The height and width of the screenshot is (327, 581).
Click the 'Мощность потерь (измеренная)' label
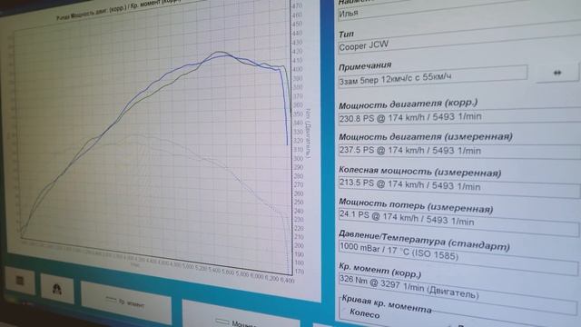click(x=416, y=206)
